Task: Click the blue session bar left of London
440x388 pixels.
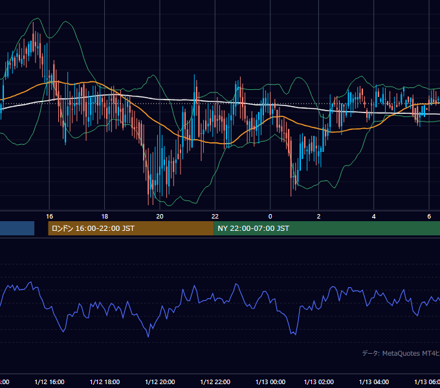Action: coord(17,228)
